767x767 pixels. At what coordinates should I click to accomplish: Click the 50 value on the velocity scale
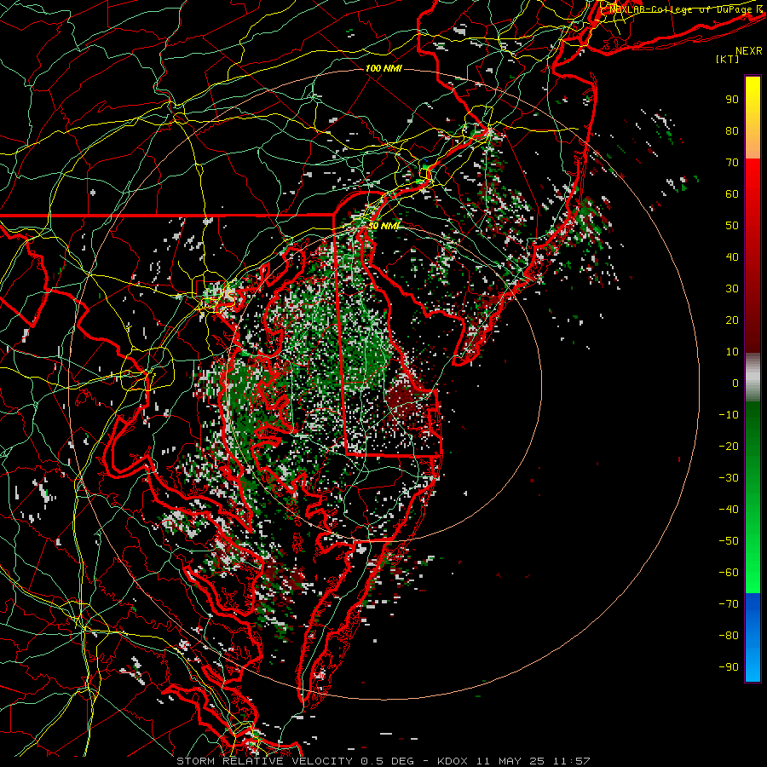point(732,226)
